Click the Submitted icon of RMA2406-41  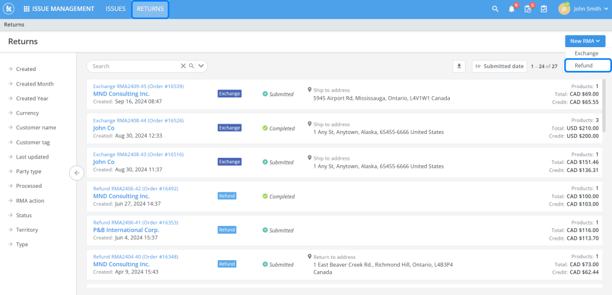click(265, 230)
